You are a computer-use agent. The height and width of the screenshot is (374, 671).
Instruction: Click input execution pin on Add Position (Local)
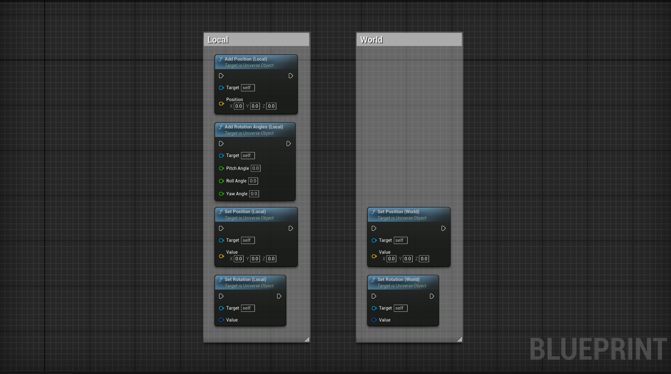coord(221,76)
